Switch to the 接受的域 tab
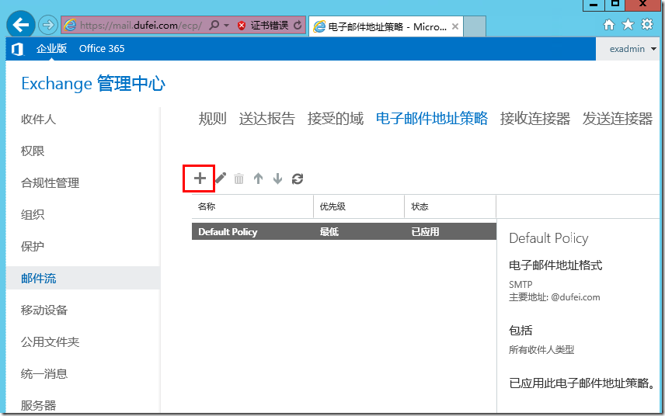The image size is (665, 416). click(x=335, y=118)
